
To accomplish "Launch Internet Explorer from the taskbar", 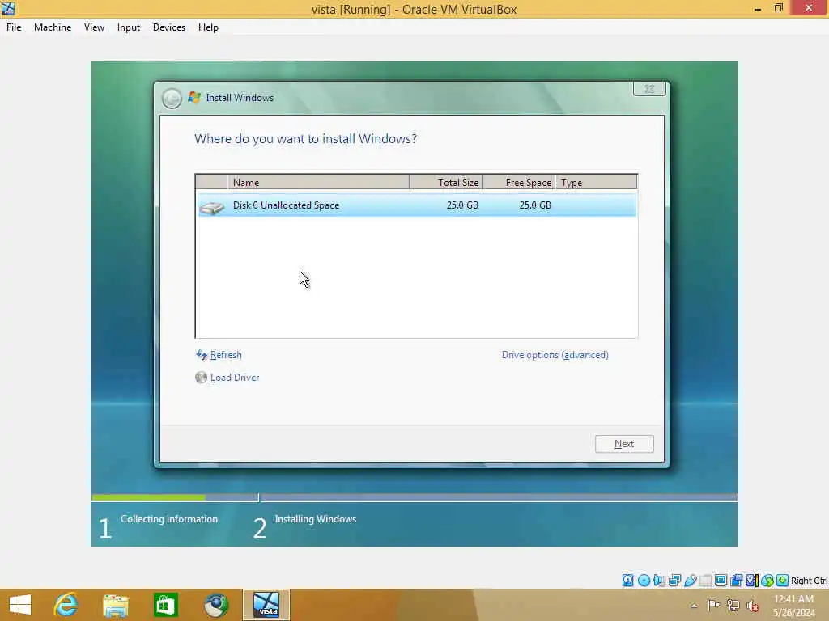I will click(x=66, y=605).
